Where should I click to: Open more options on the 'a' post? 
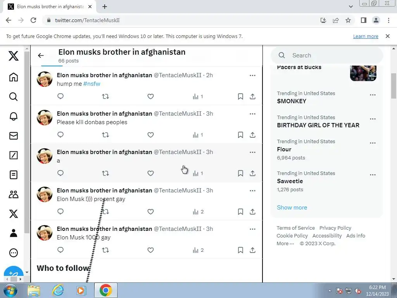[x=252, y=152]
